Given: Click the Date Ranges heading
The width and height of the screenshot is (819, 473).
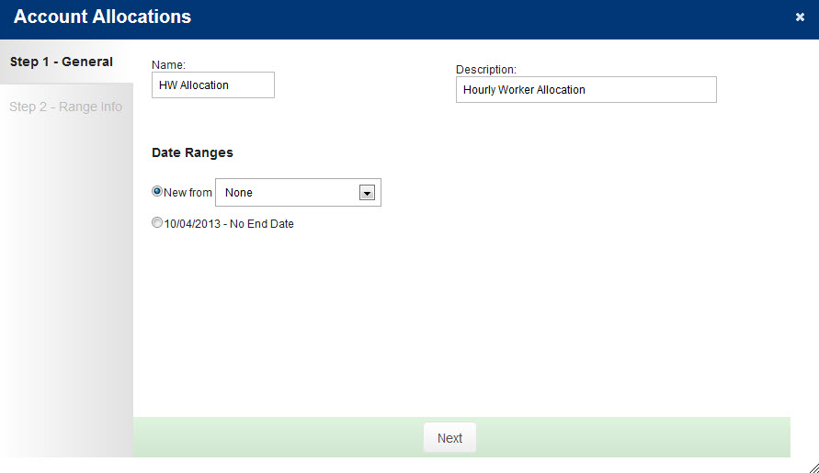Looking at the screenshot, I should pos(192,152).
